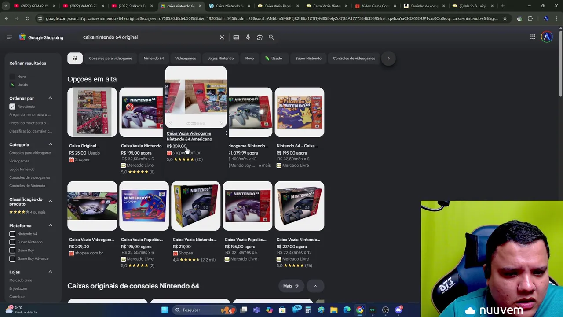This screenshot has height=317, width=563.
Task: Open the Chrome extensions puzzle icon
Action: 530,18
